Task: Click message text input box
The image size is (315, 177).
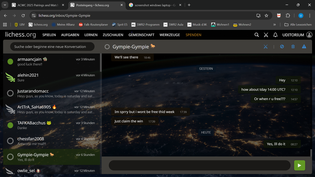Action: click(x=199, y=165)
